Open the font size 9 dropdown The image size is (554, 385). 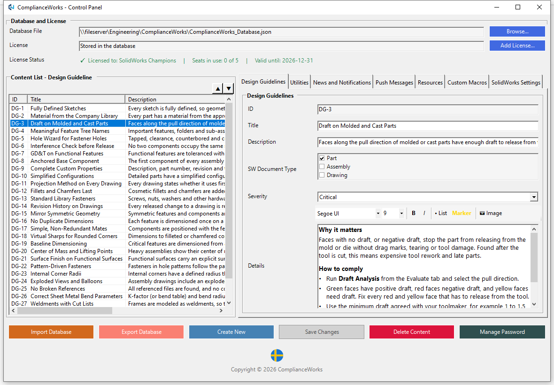[x=401, y=213]
